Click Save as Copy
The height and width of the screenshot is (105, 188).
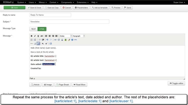point(52,8)
